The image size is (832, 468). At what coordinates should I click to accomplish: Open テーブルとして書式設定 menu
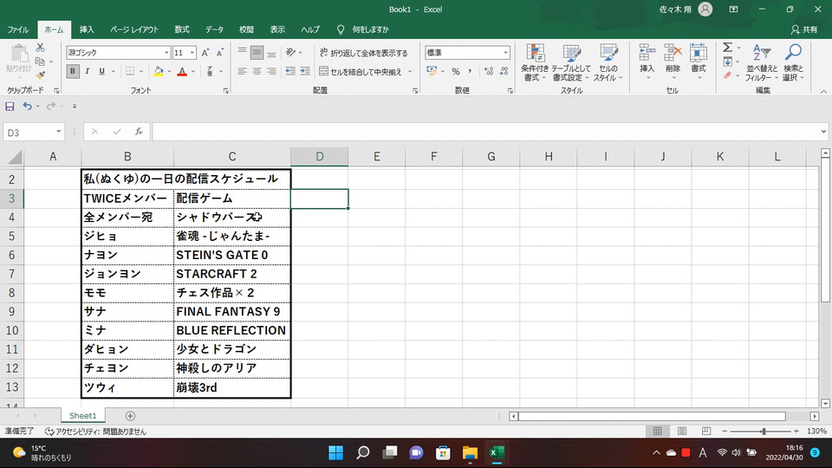click(x=570, y=62)
